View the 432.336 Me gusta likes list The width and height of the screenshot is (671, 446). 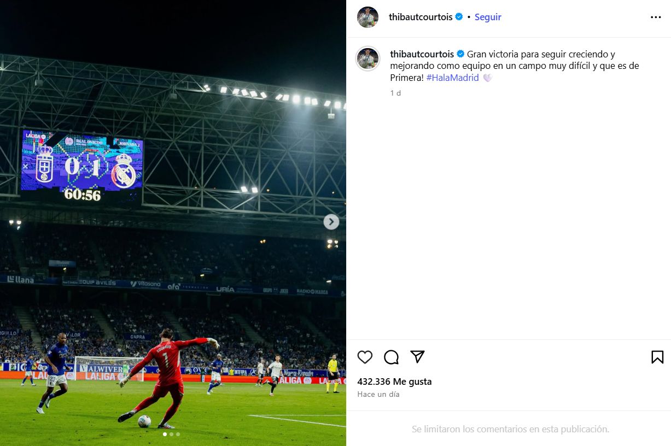pos(394,382)
